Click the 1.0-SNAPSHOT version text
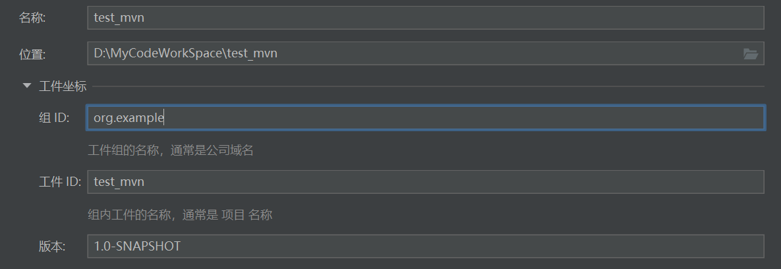Screen dimensions: 781x269 click(137, 247)
